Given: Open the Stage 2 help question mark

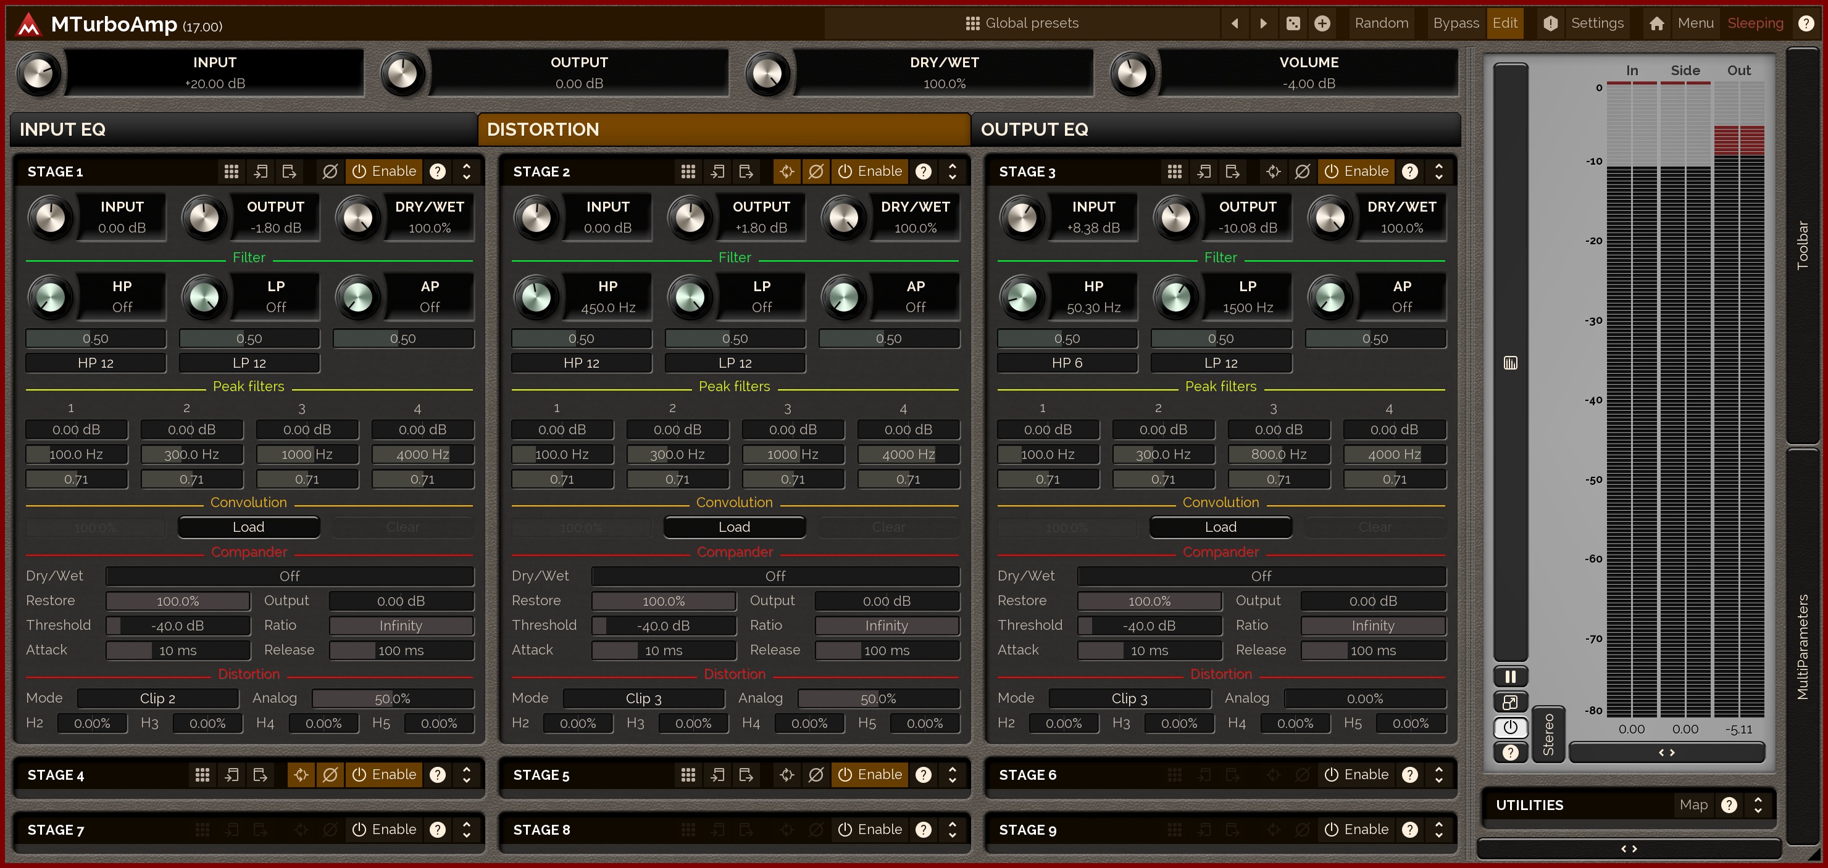Looking at the screenshot, I should tap(923, 172).
